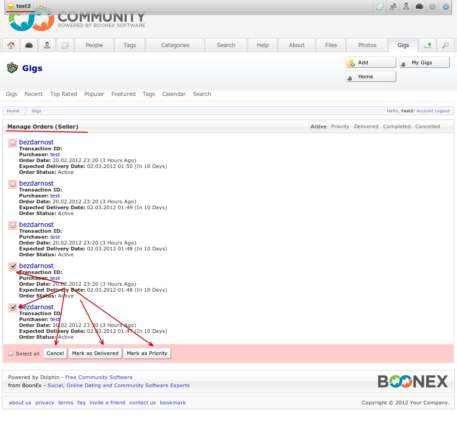This screenshot has height=432, width=457.
Task: Click Home in the breadcrumb
Action: [13, 111]
